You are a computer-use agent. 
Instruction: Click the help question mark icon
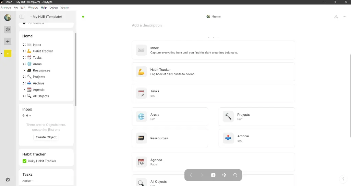pos(343,179)
